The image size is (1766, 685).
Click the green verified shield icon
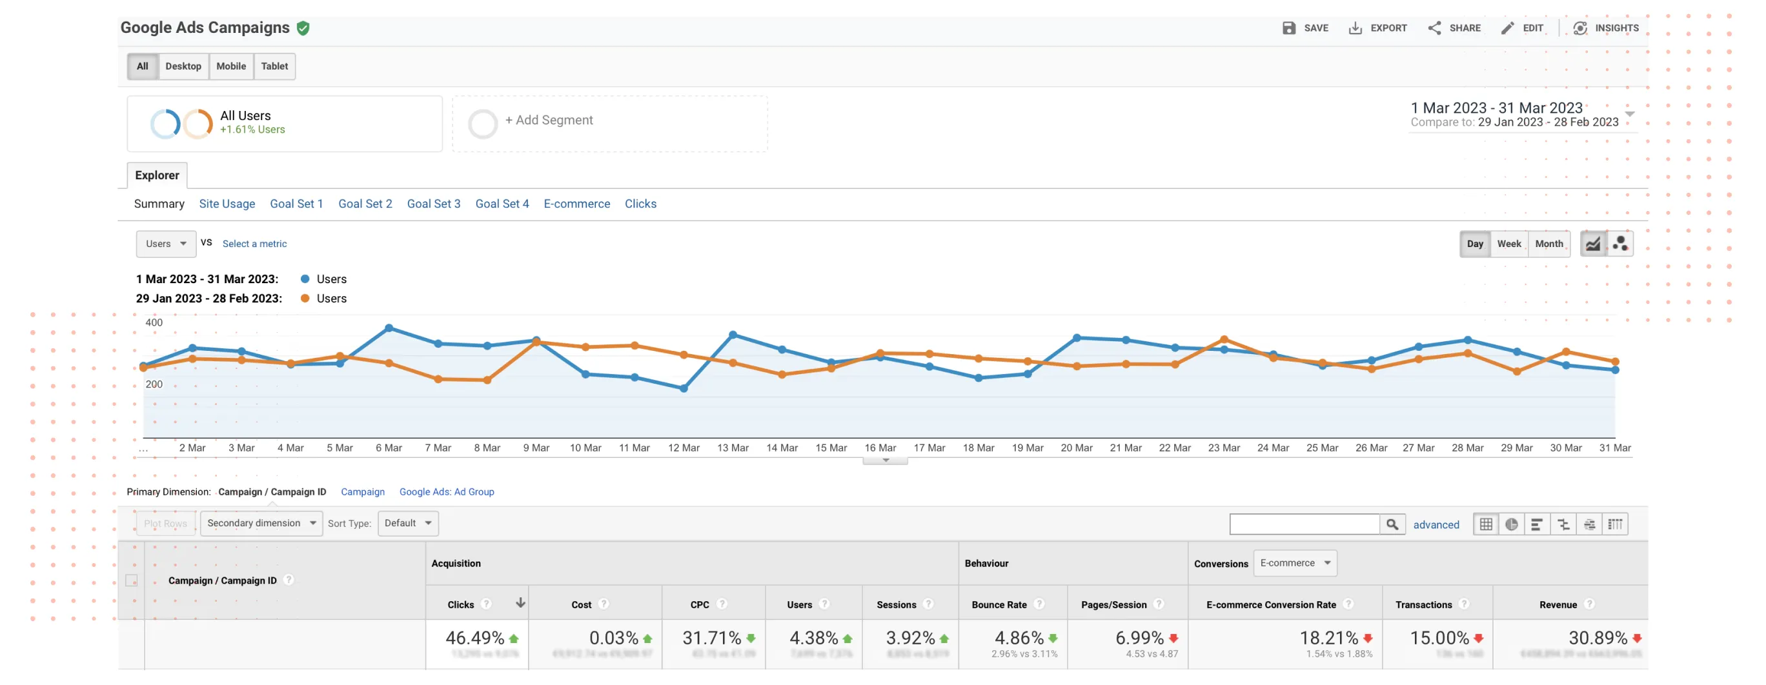click(303, 28)
